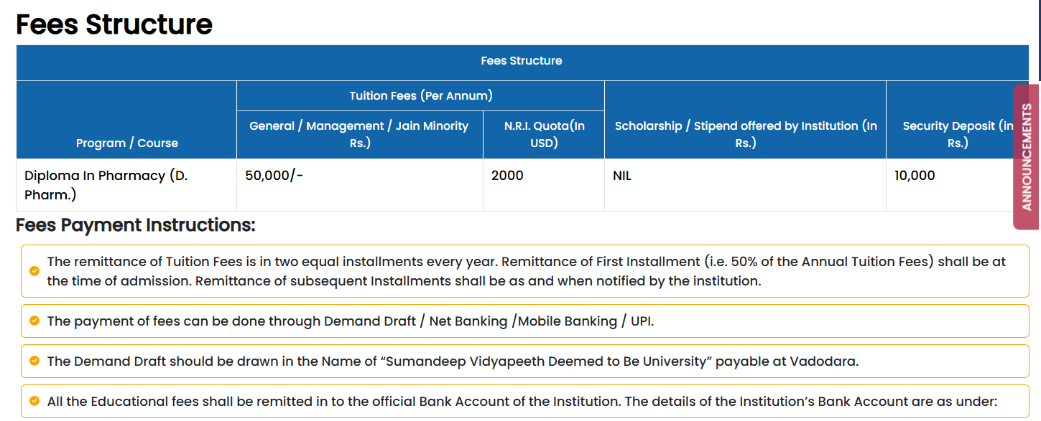Click the Fees Payment Instructions heading
Viewport: 1041px width, 421px height.
(136, 225)
